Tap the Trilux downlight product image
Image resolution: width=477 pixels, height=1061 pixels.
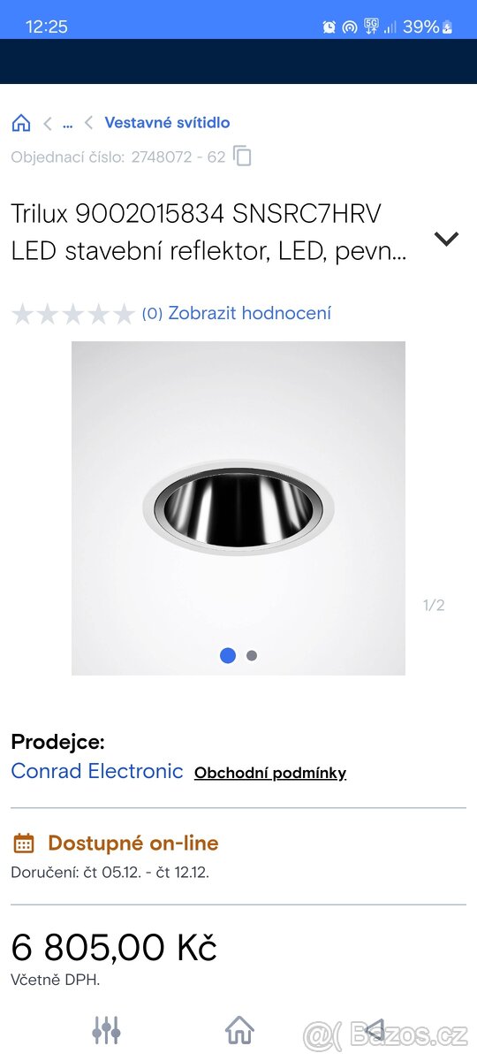238,508
